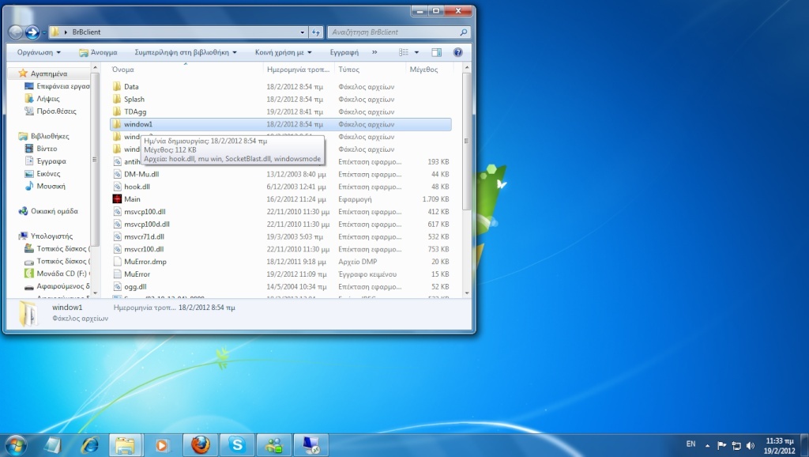
Task: Open the recent pages dropdown next to Forward
Action: point(44,32)
